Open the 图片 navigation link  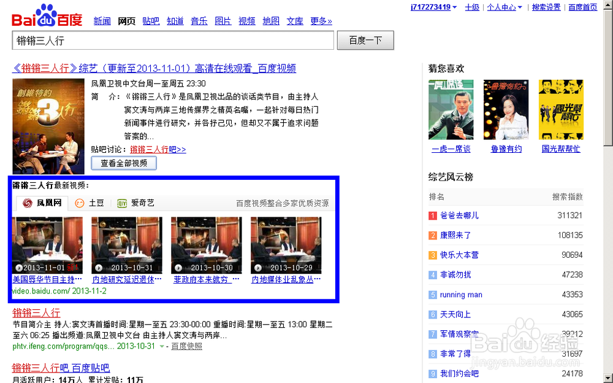click(223, 21)
